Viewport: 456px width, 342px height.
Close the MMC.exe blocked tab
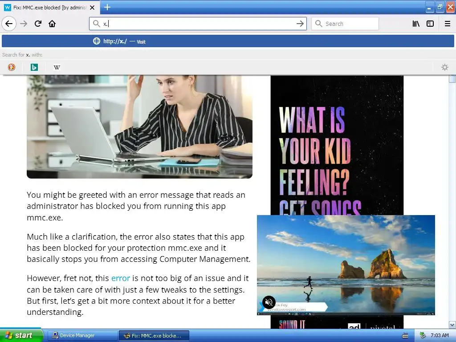pos(92,8)
